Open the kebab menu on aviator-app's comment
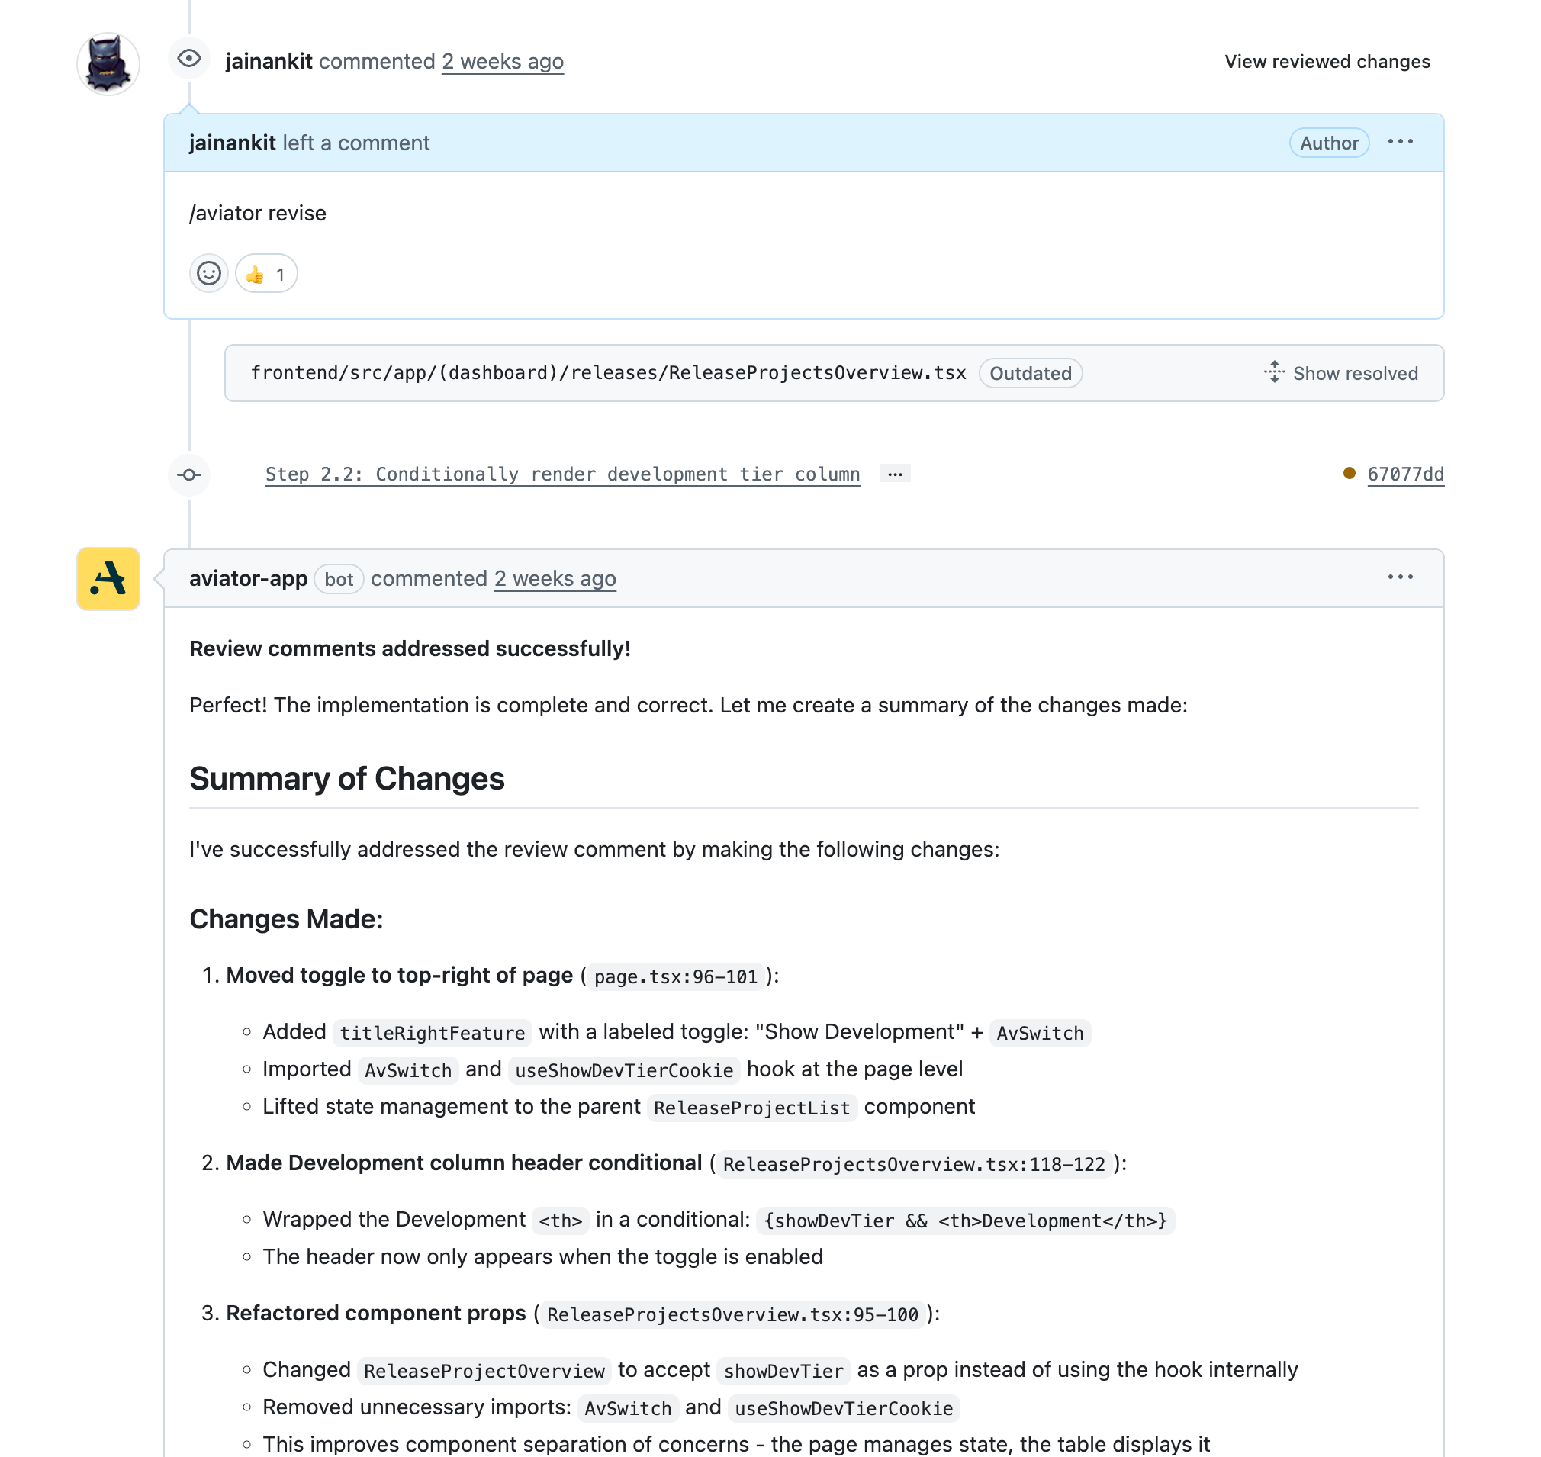The height and width of the screenshot is (1457, 1541). click(x=1401, y=577)
